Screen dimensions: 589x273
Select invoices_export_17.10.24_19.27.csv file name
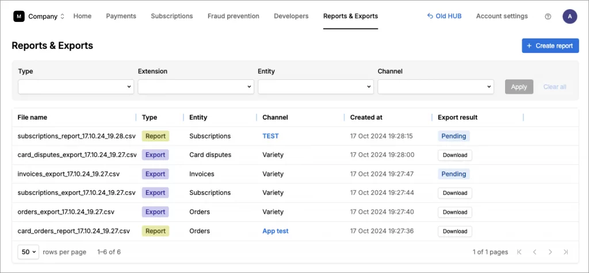point(69,174)
